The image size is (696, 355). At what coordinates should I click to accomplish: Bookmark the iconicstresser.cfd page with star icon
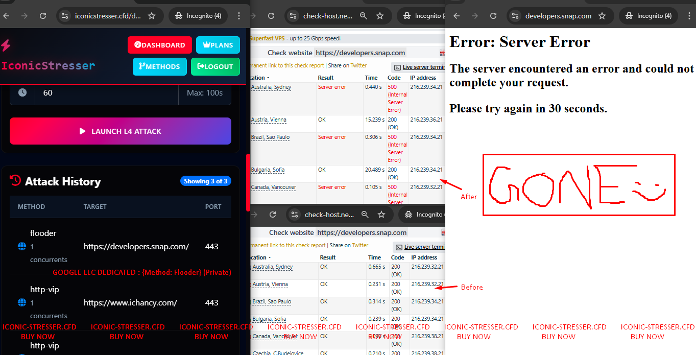(152, 16)
